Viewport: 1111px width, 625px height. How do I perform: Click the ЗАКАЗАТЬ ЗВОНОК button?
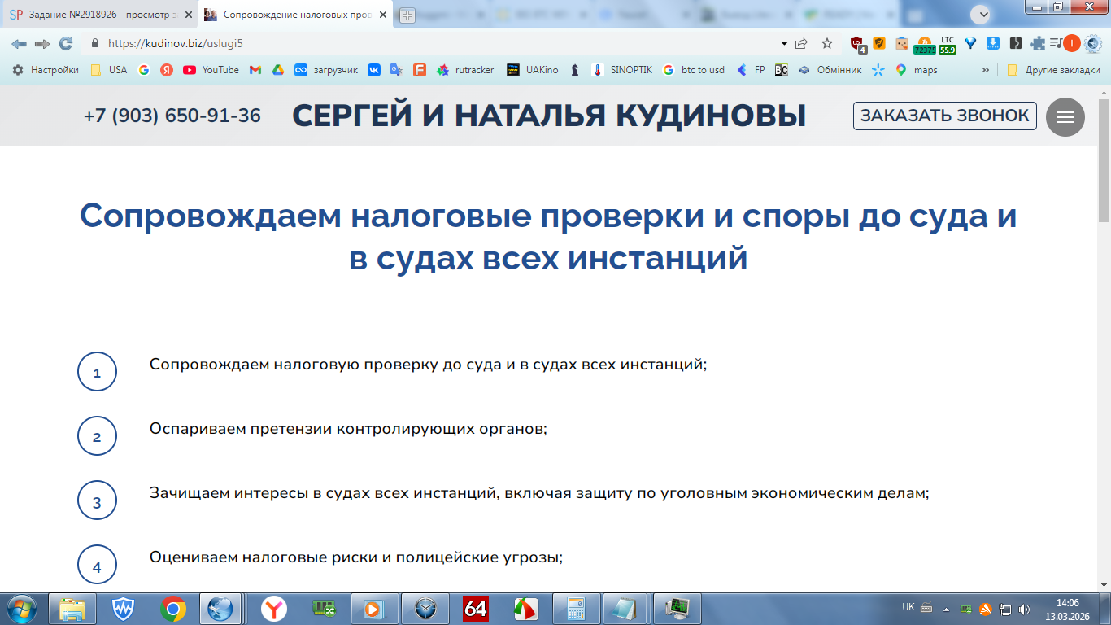tap(945, 116)
